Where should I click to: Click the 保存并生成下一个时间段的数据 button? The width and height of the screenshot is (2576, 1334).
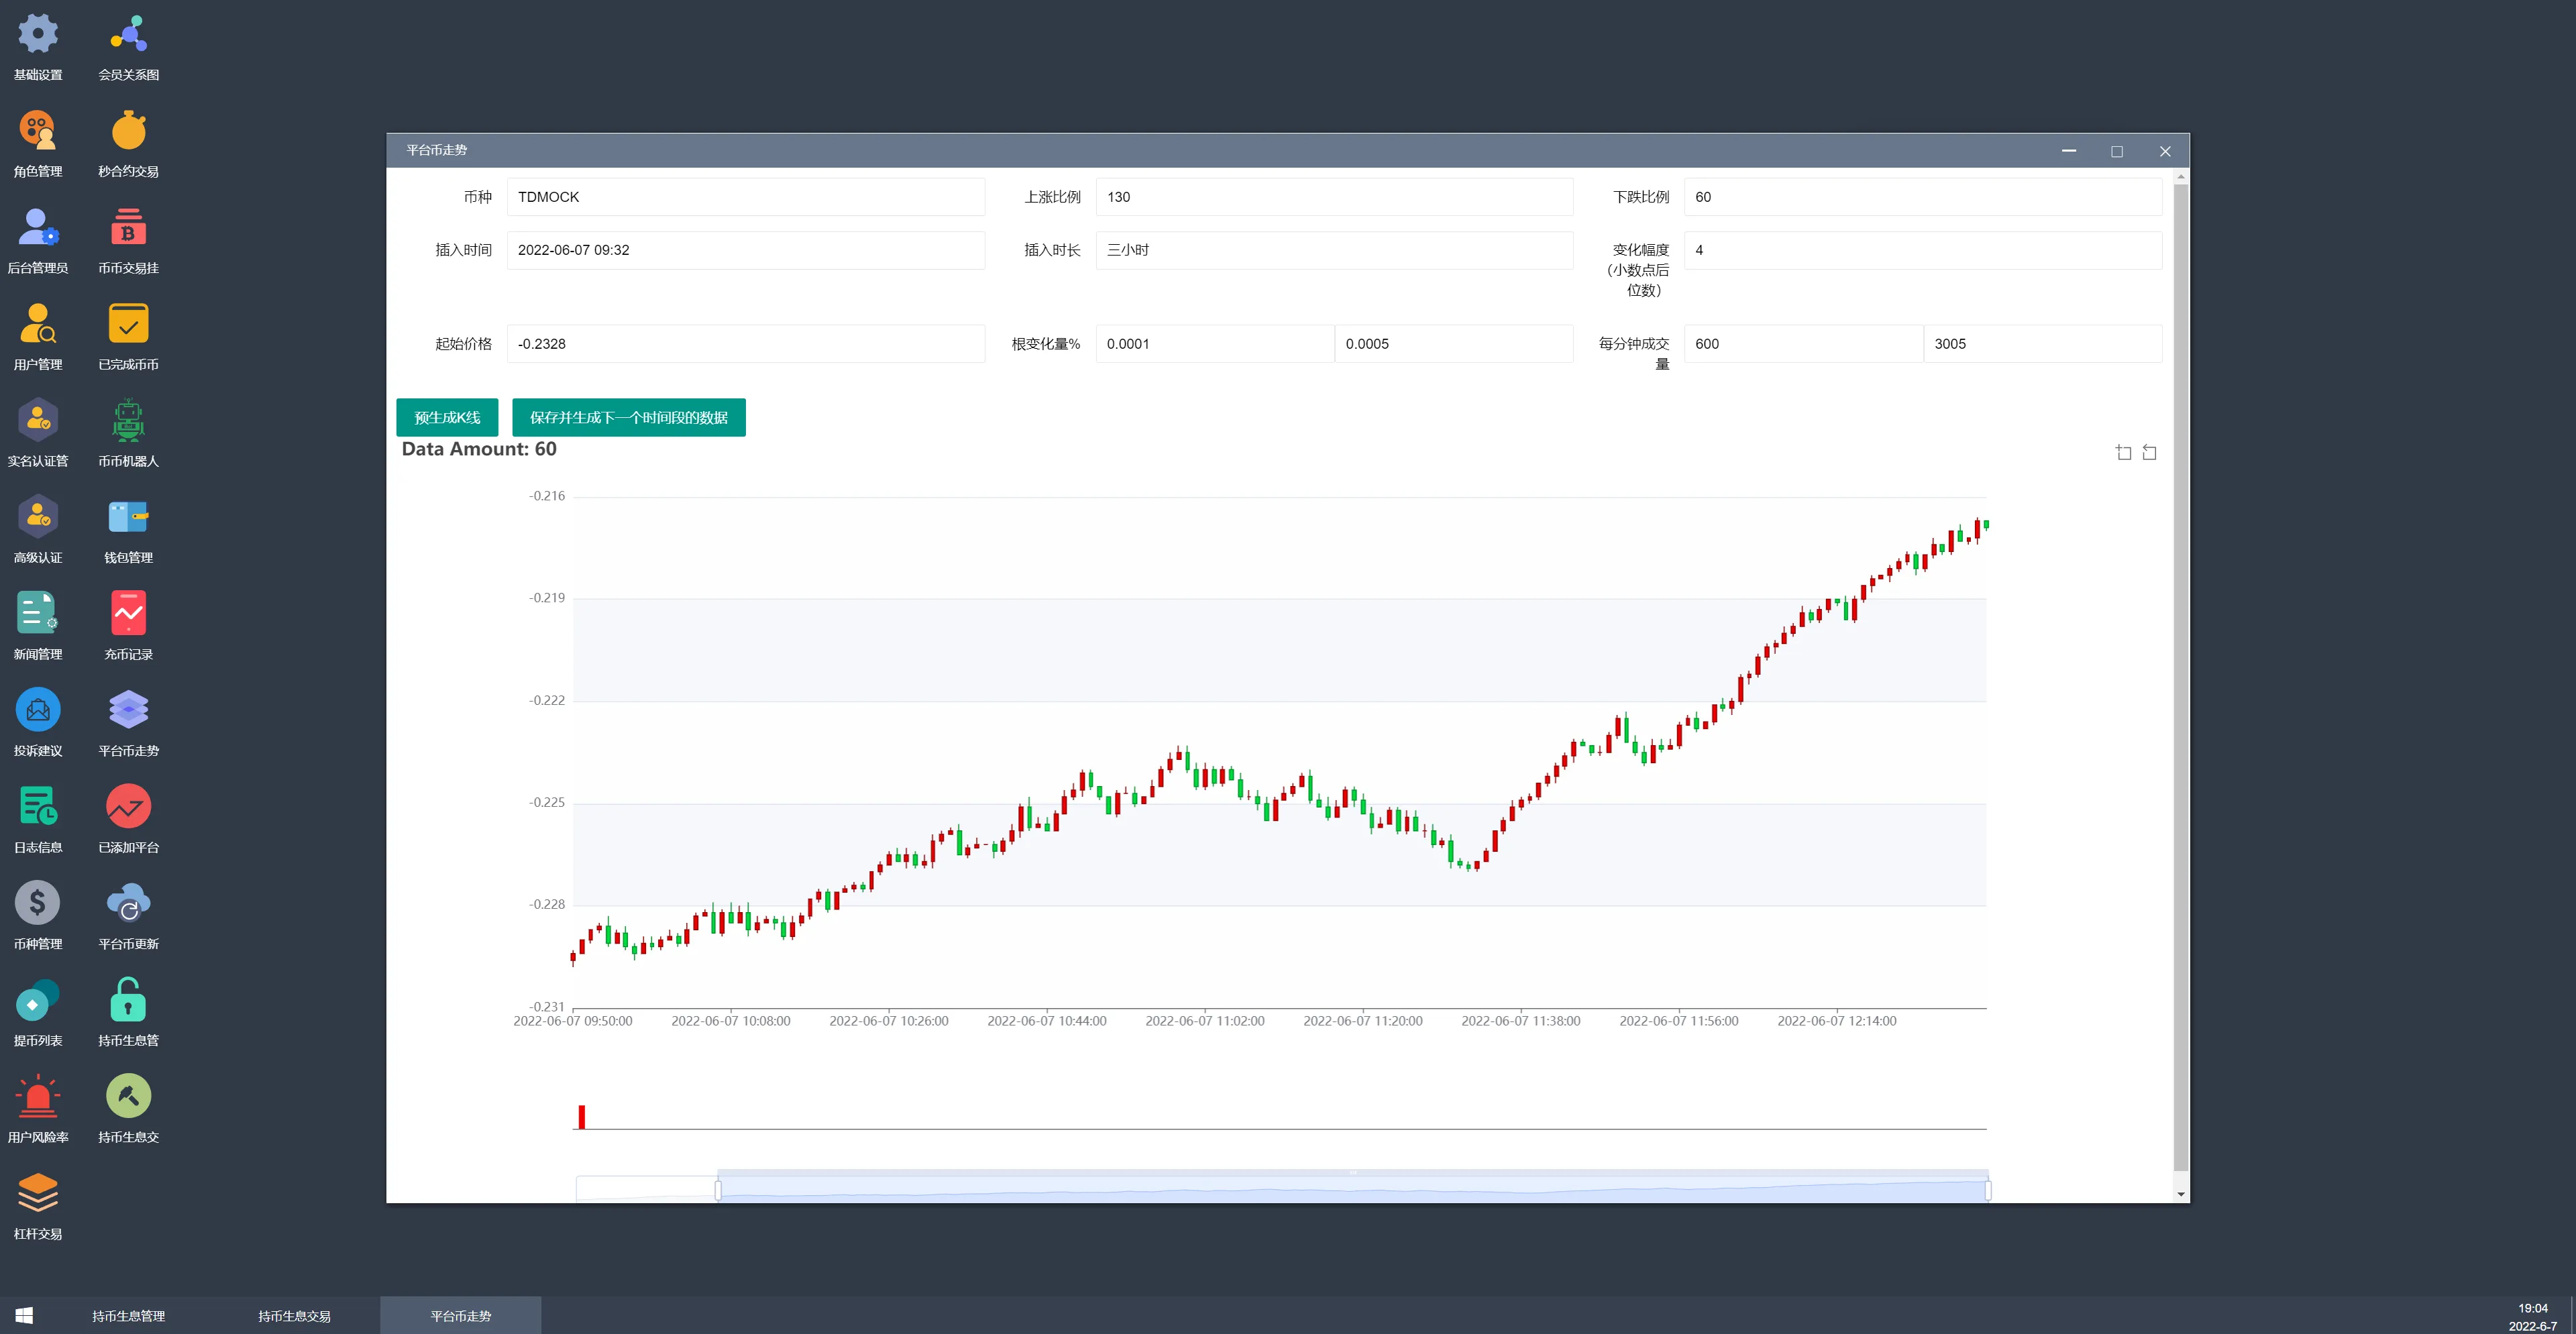[628, 417]
